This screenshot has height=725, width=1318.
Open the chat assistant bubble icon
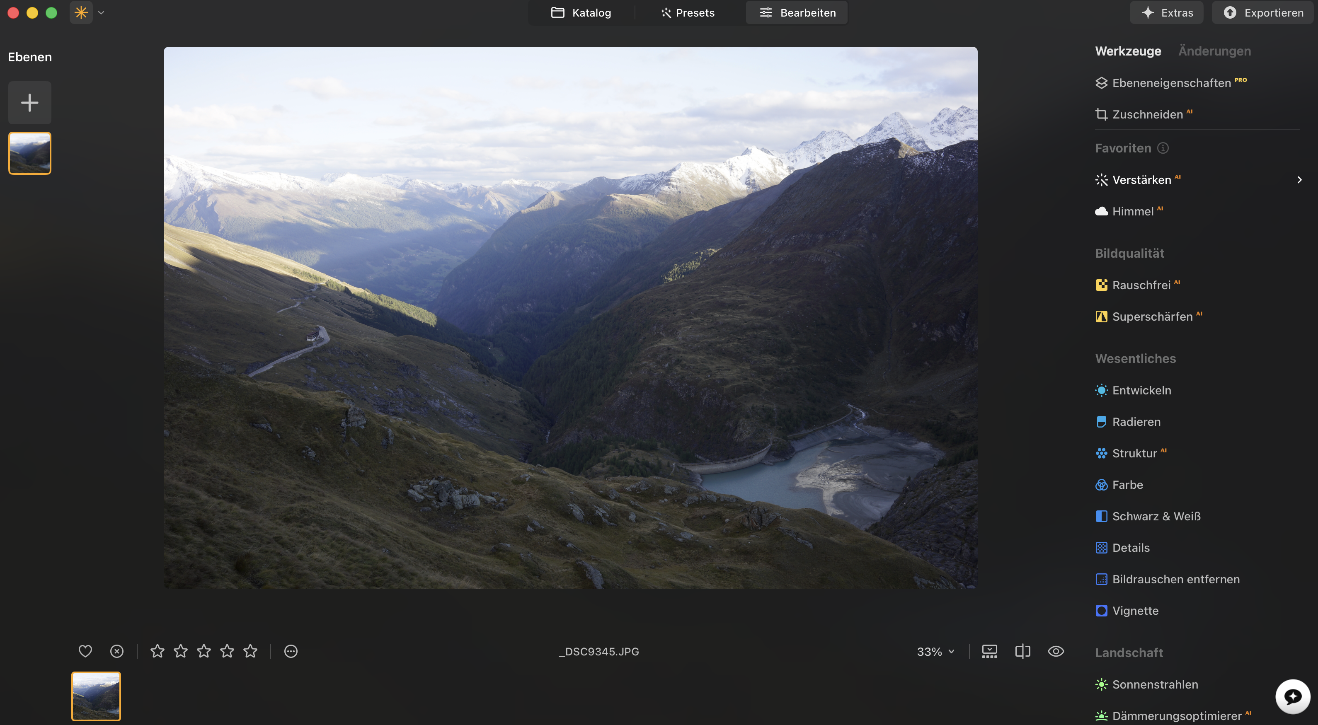pyautogui.click(x=1293, y=696)
